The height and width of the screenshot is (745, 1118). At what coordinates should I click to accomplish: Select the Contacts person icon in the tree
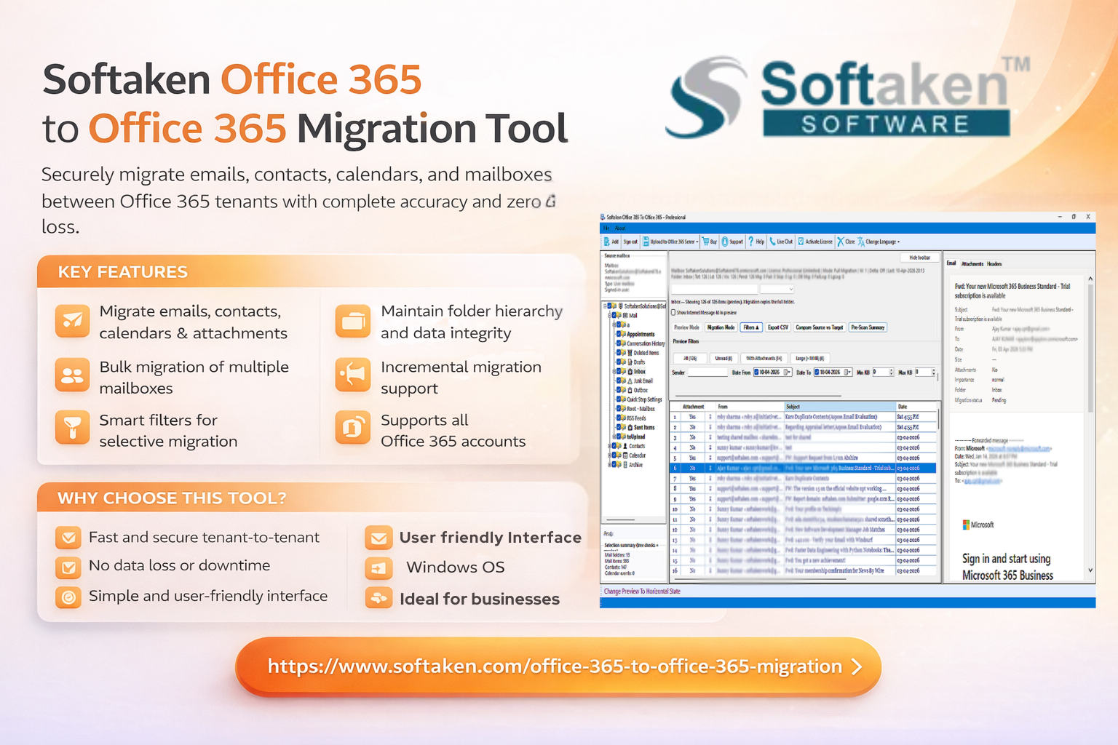point(625,446)
